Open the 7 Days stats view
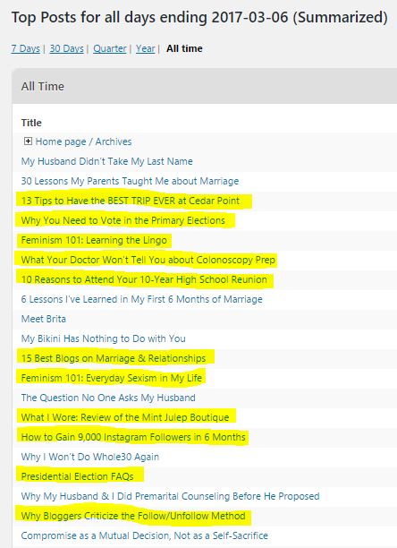 click(x=25, y=48)
